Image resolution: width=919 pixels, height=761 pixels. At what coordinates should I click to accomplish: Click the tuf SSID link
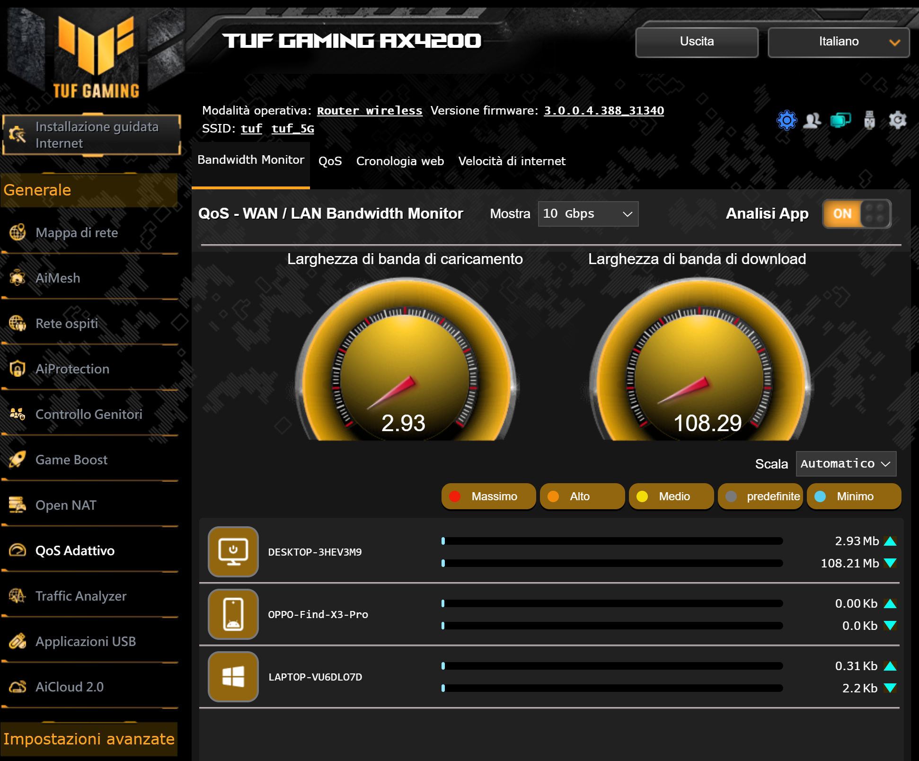click(x=251, y=129)
